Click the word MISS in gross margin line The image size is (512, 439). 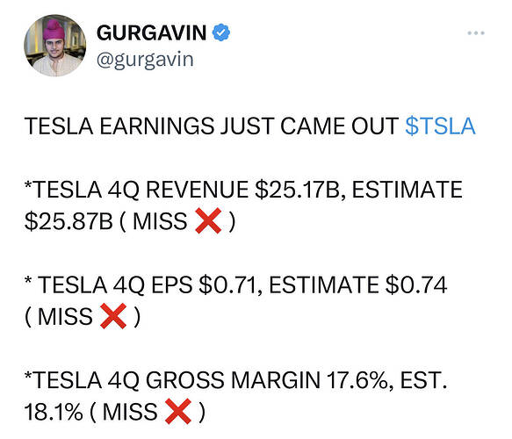click(130, 412)
